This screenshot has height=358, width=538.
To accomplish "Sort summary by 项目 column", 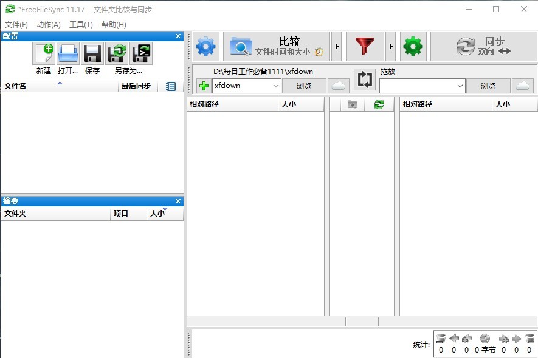I will tap(129, 214).
